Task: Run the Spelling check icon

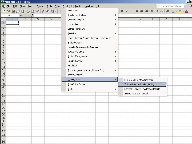Action: [x=37, y=11]
